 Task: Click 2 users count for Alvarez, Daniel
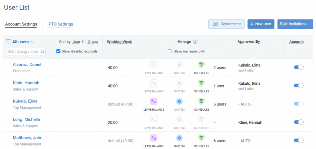[x=220, y=68]
